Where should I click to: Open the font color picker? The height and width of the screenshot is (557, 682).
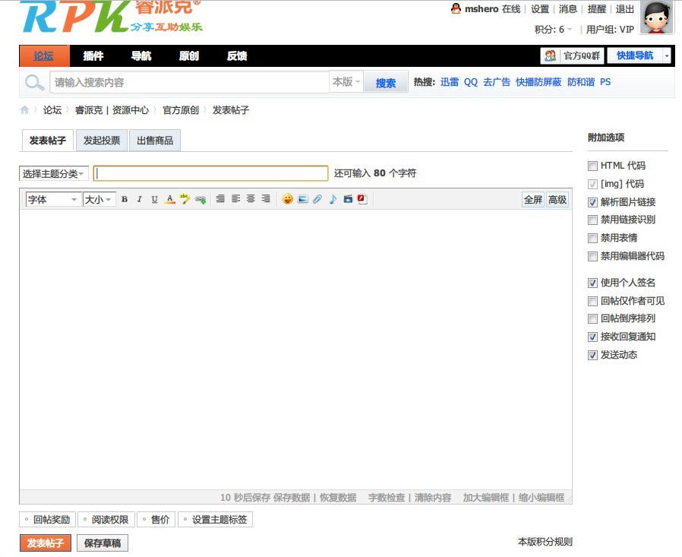click(170, 199)
